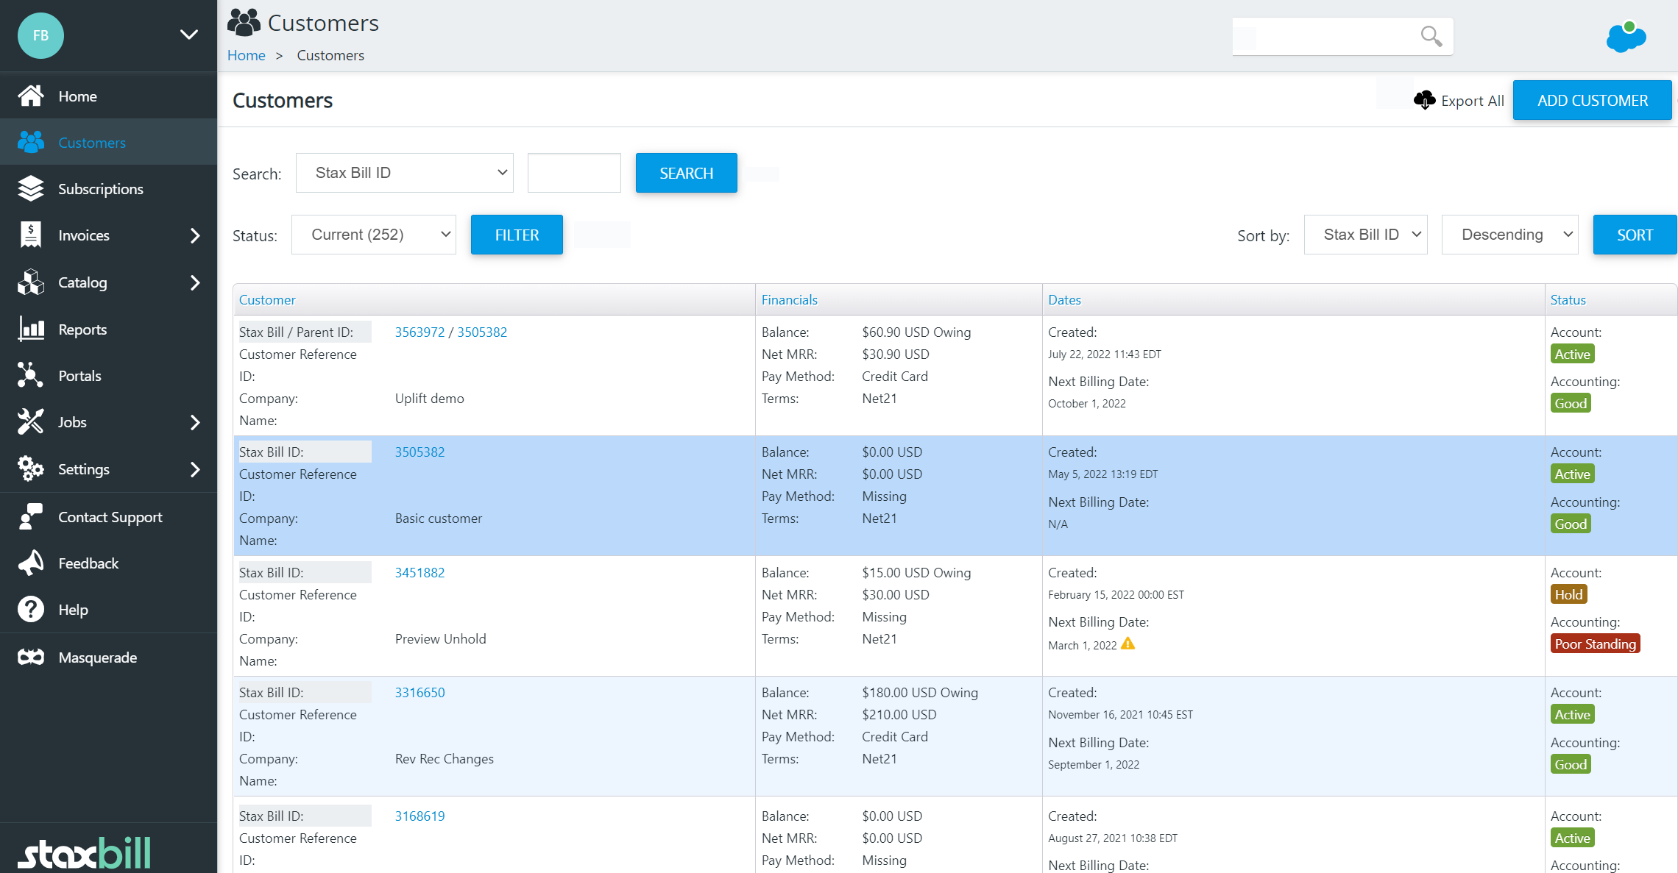Click the FB user avatar circle

40,35
